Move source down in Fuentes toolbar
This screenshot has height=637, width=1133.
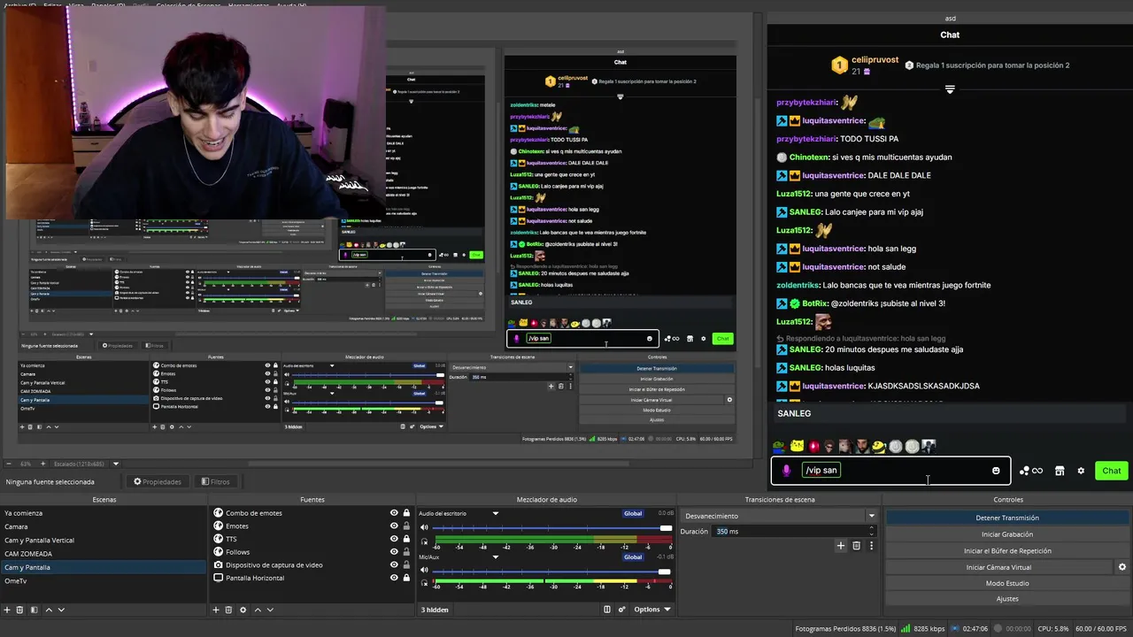(270, 610)
